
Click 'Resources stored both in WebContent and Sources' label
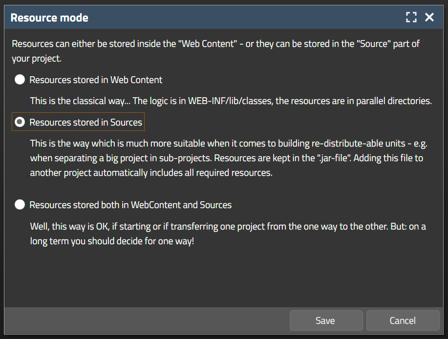130,205
